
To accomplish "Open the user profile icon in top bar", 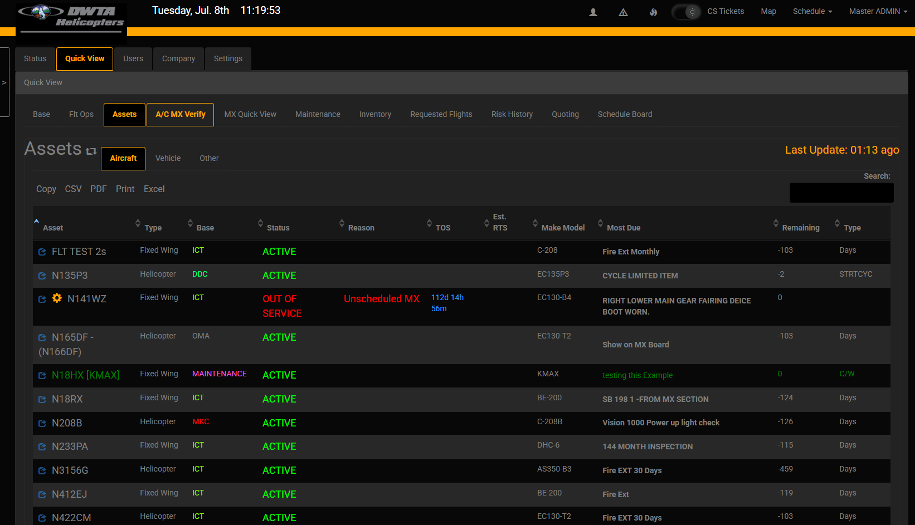I will 593,12.
